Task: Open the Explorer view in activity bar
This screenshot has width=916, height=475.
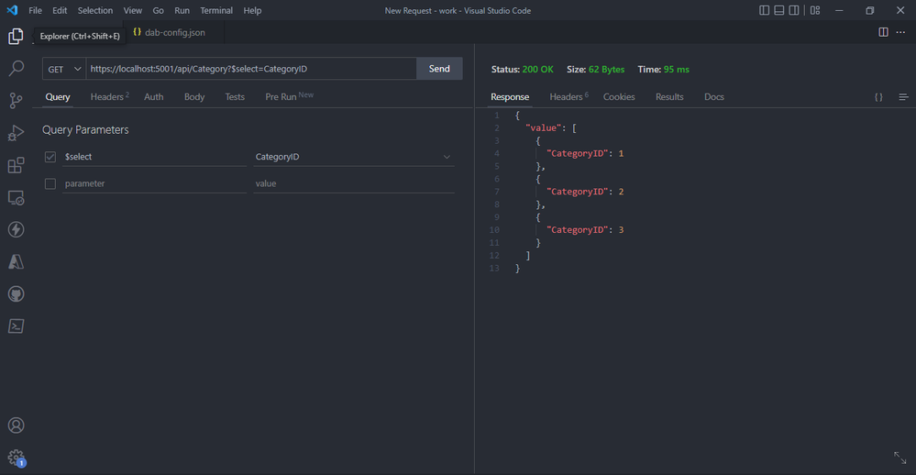Action: pos(16,37)
